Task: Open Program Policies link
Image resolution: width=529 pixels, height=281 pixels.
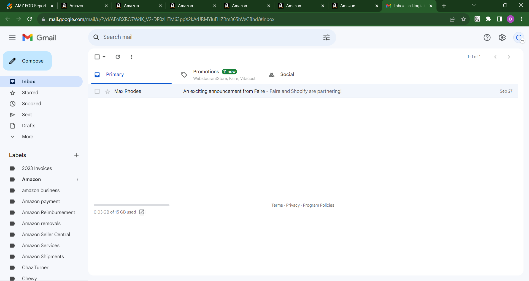Action: (319, 205)
